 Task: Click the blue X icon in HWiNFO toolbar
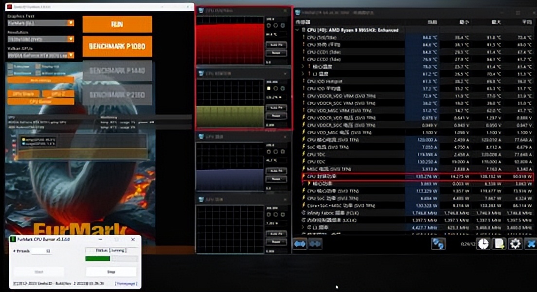531,244
